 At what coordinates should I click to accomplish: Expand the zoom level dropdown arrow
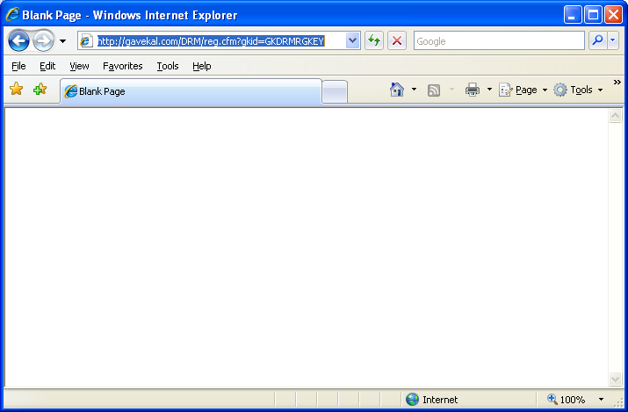click(601, 400)
